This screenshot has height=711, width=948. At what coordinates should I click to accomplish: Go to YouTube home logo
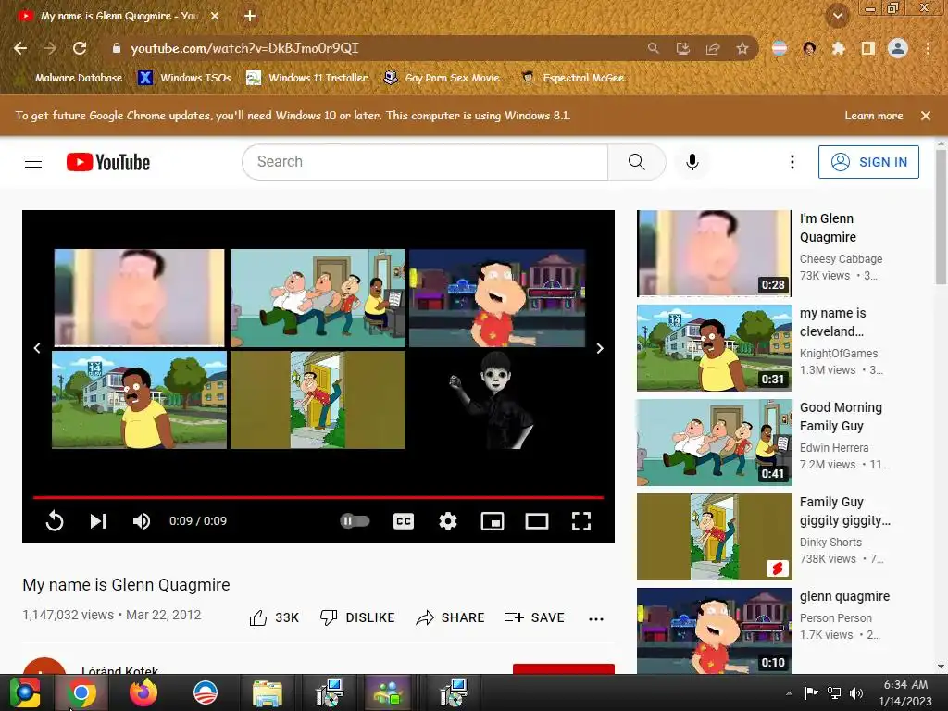(108, 162)
